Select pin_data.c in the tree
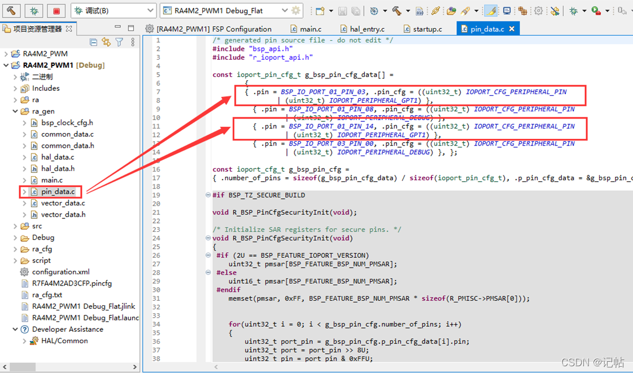The width and height of the screenshot is (633, 373). (x=58, y=191)
